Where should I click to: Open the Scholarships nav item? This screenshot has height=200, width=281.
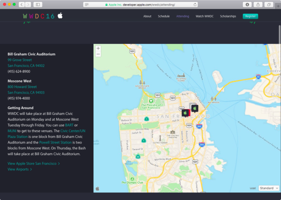(x=228, y=16)
